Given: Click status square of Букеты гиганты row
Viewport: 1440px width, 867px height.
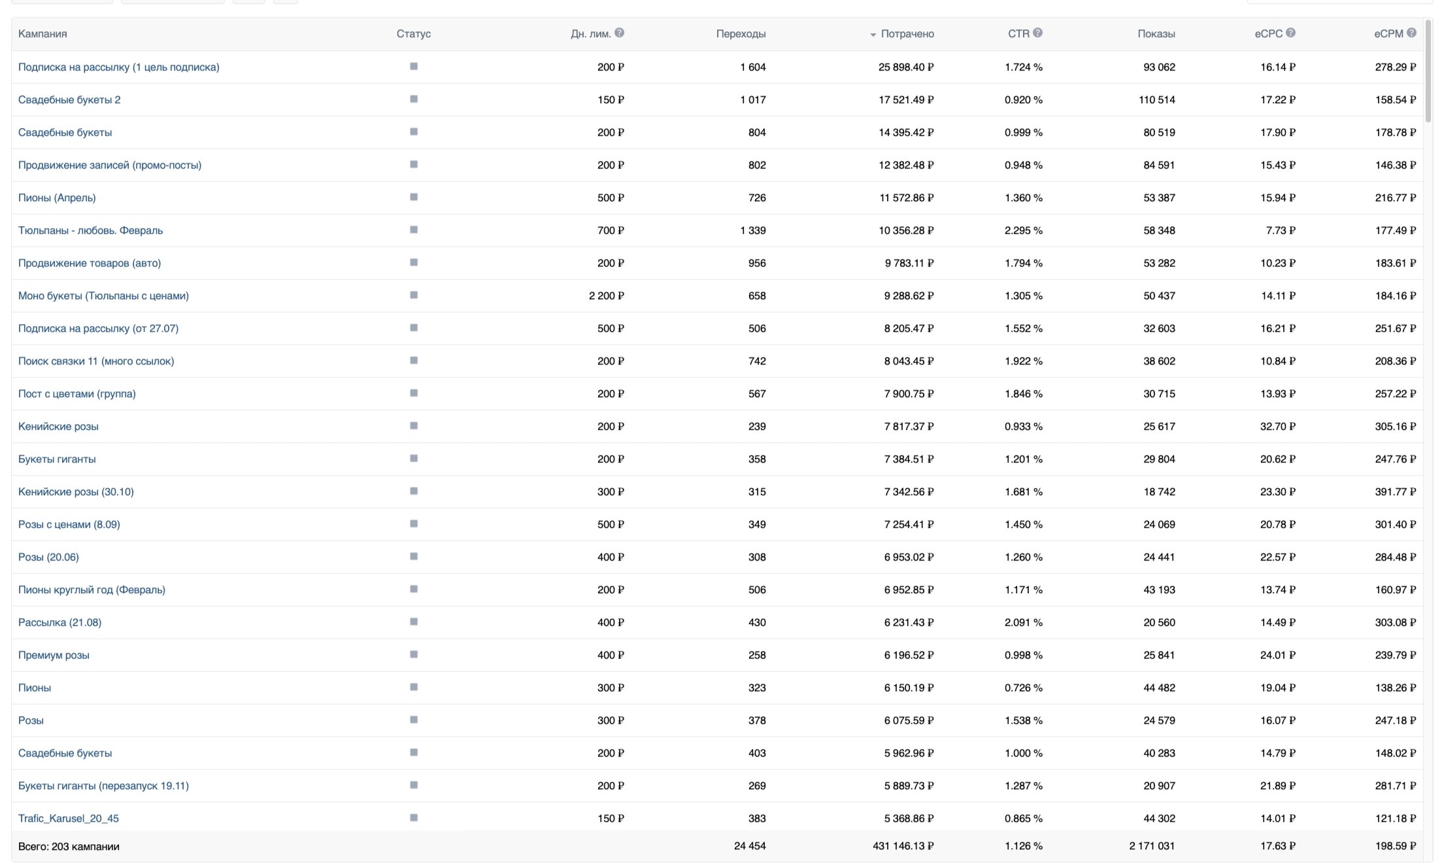Looking at the screenshot, I should coord(414,459).
